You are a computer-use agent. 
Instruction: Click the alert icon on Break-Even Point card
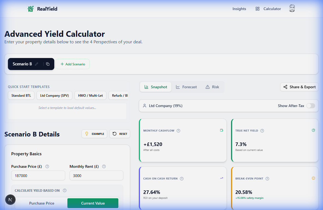point(313,178)
